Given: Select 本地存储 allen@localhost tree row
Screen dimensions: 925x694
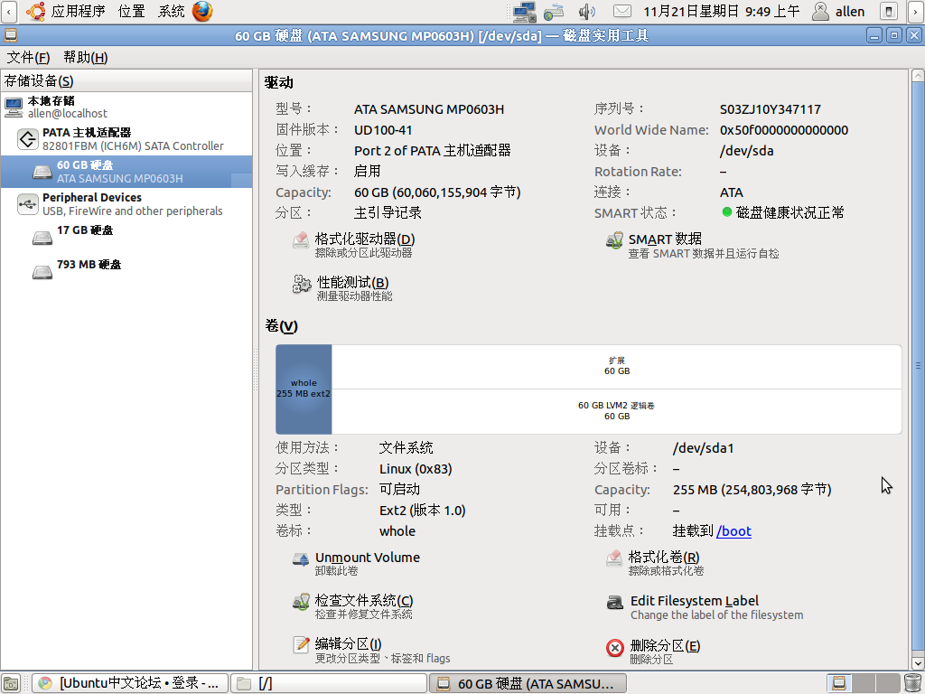Looking at the screenshot, I should point(126,108).
